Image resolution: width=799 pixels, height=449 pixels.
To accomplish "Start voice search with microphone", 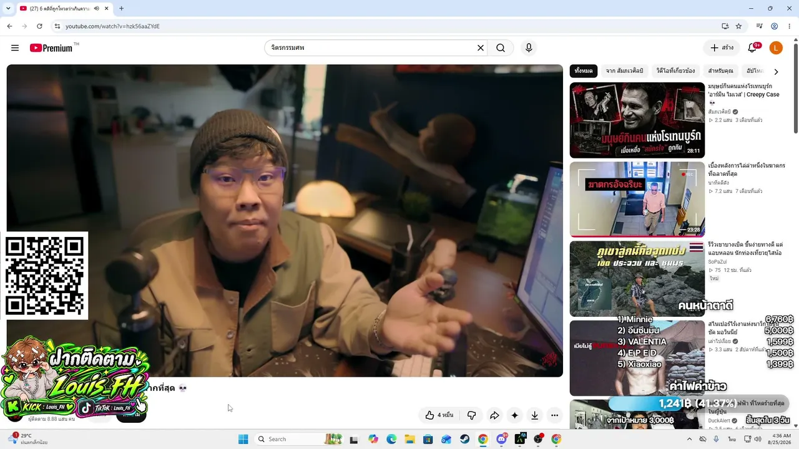I will tap(529, 48).
